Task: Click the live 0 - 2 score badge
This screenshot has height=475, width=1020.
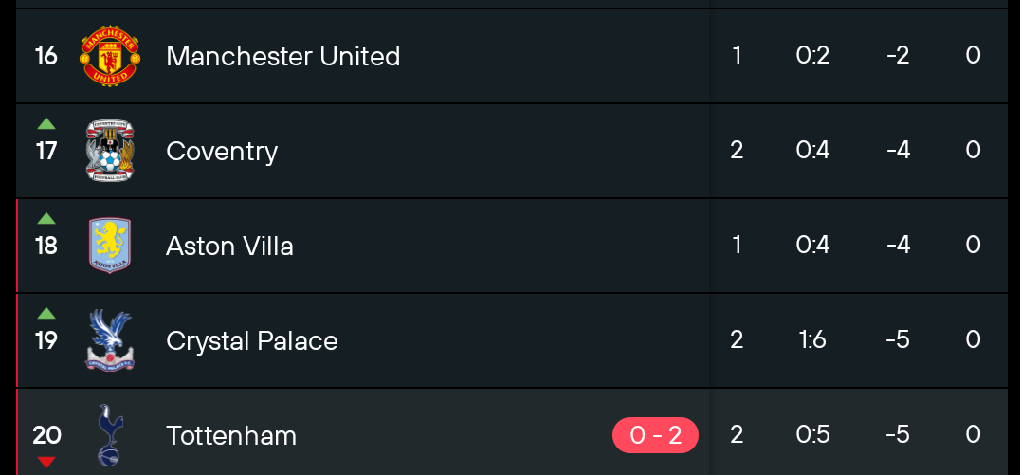Action: 655,434
